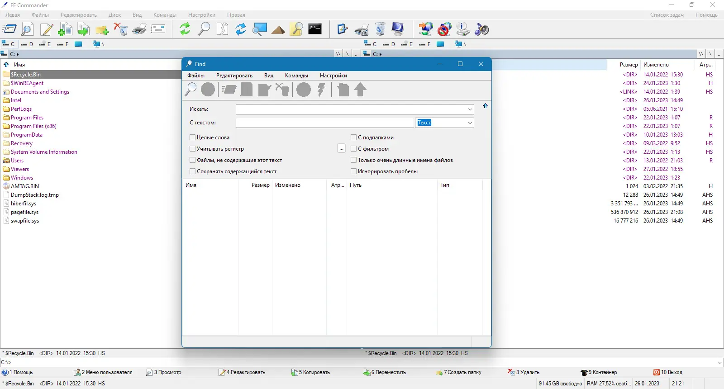The height and width of the screenshot is (389, 724).
Task: Select the Windows folder in left panel
Action: point(22,178)
